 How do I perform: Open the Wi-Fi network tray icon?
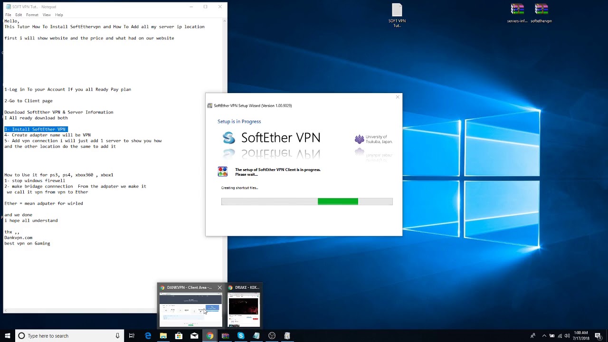coord(560,336)
